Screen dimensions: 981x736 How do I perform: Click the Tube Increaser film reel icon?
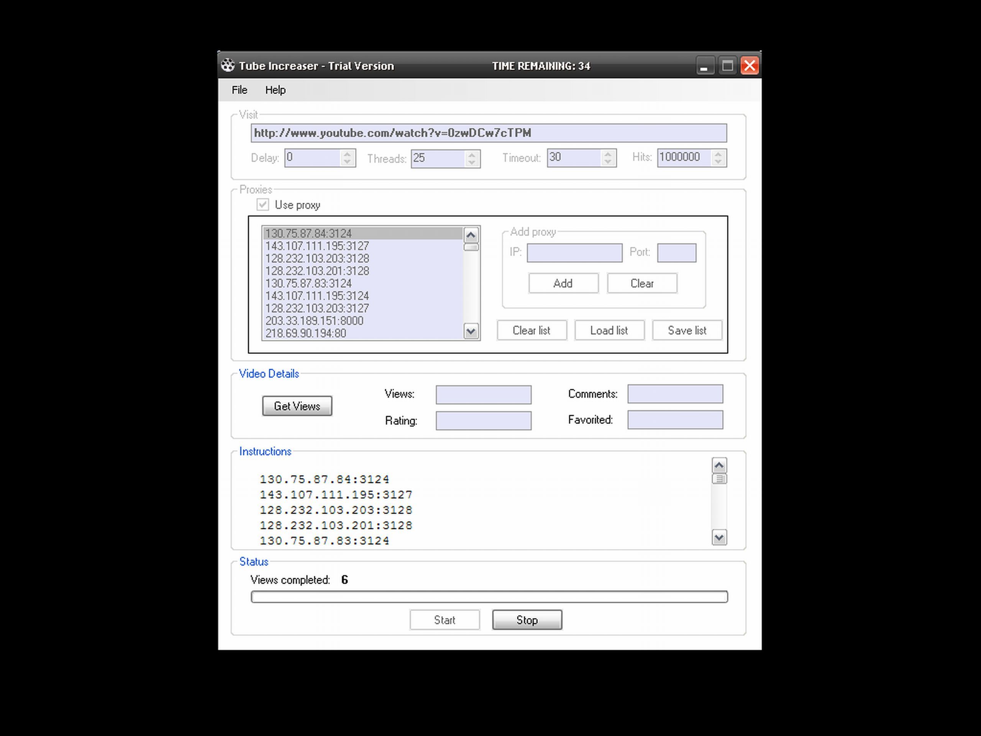(228, 65)
